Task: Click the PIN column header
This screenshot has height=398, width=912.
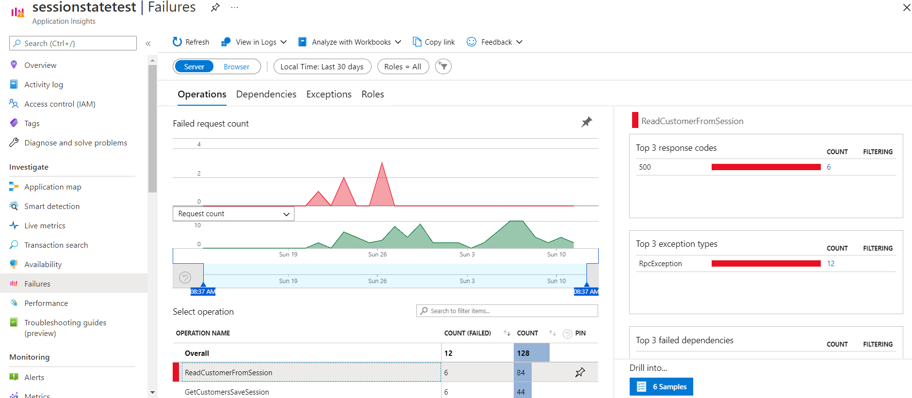Action: [580, 333]
